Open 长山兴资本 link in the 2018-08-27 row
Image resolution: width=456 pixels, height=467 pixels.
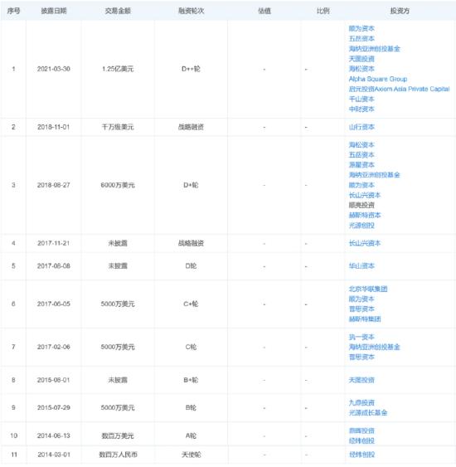365,196
